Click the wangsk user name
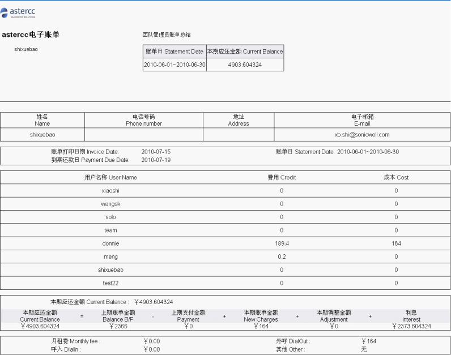The height and width of the screenshot is (355, 451). pyautogui.click(x=110, y=204)
